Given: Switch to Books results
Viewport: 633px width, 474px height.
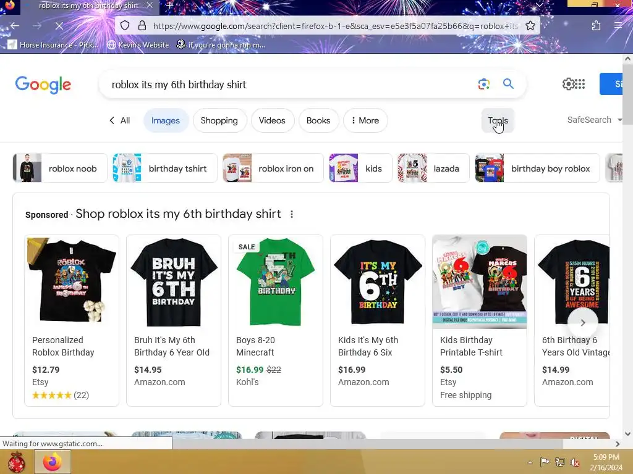Looking at the screenshot, I should point(318,120).
